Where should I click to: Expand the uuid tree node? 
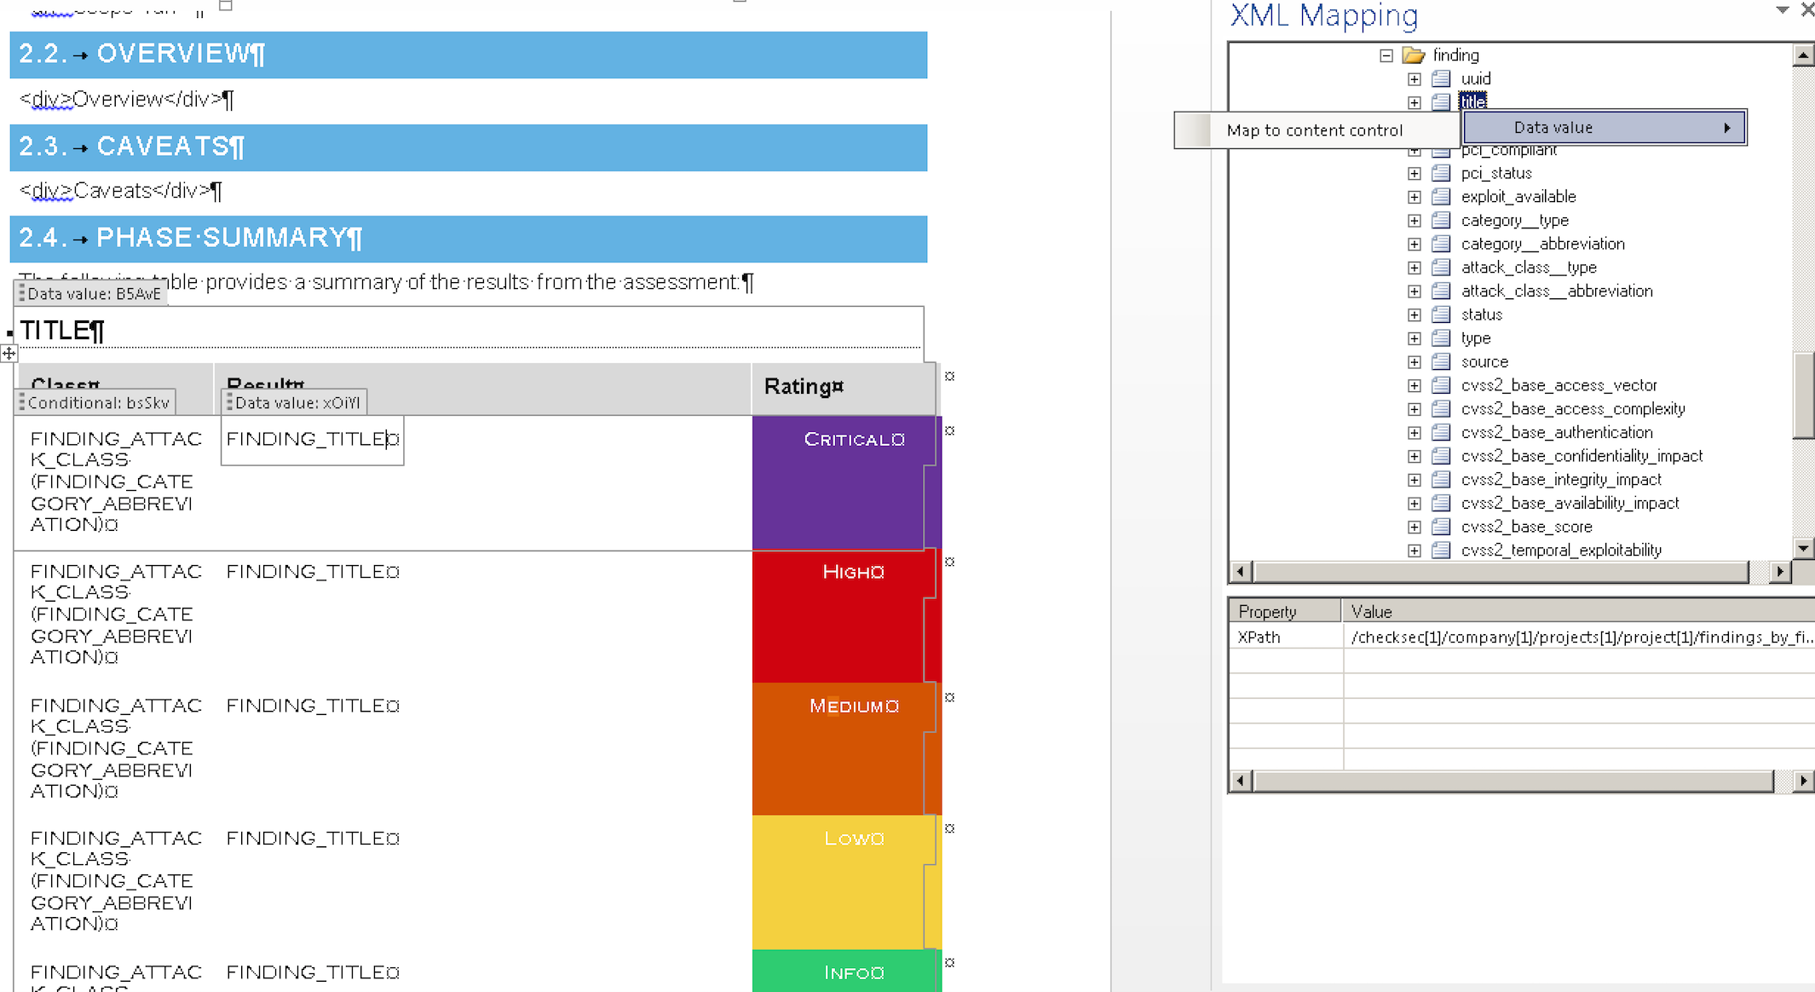tap(1415, 79)
